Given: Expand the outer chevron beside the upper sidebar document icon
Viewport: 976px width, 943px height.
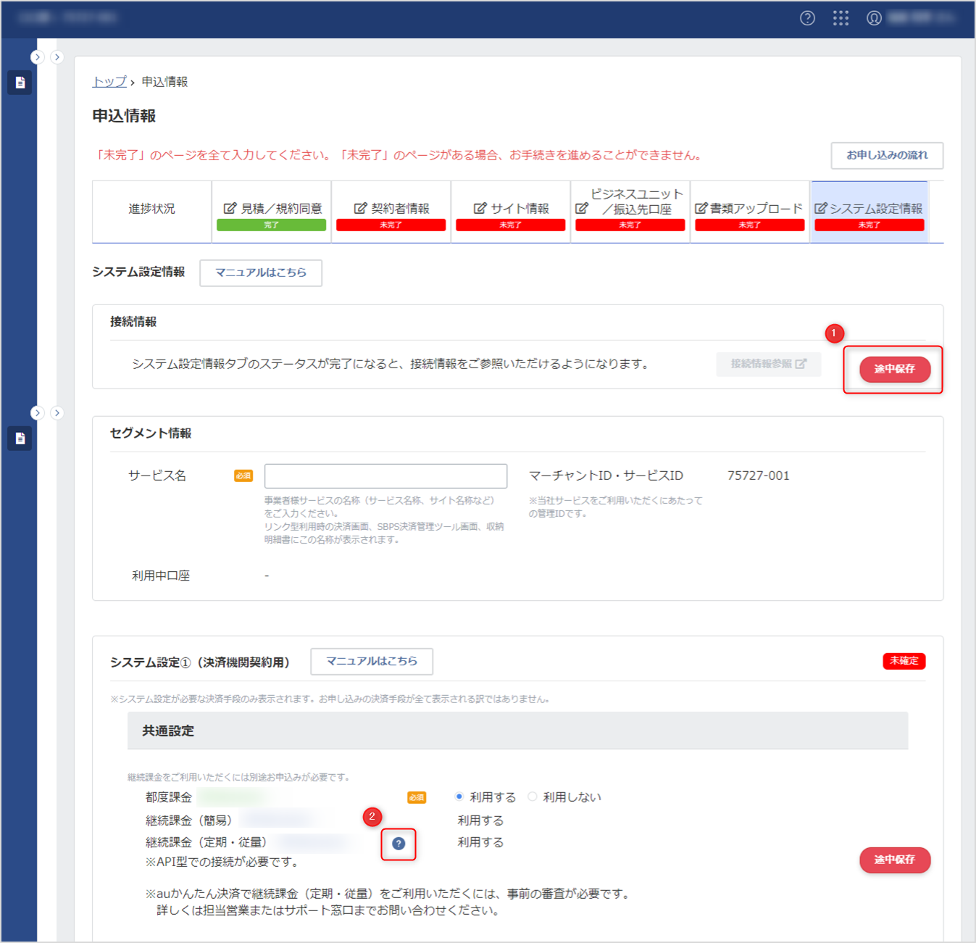Looking at the screenshot, I should click(x=37, y=57).
